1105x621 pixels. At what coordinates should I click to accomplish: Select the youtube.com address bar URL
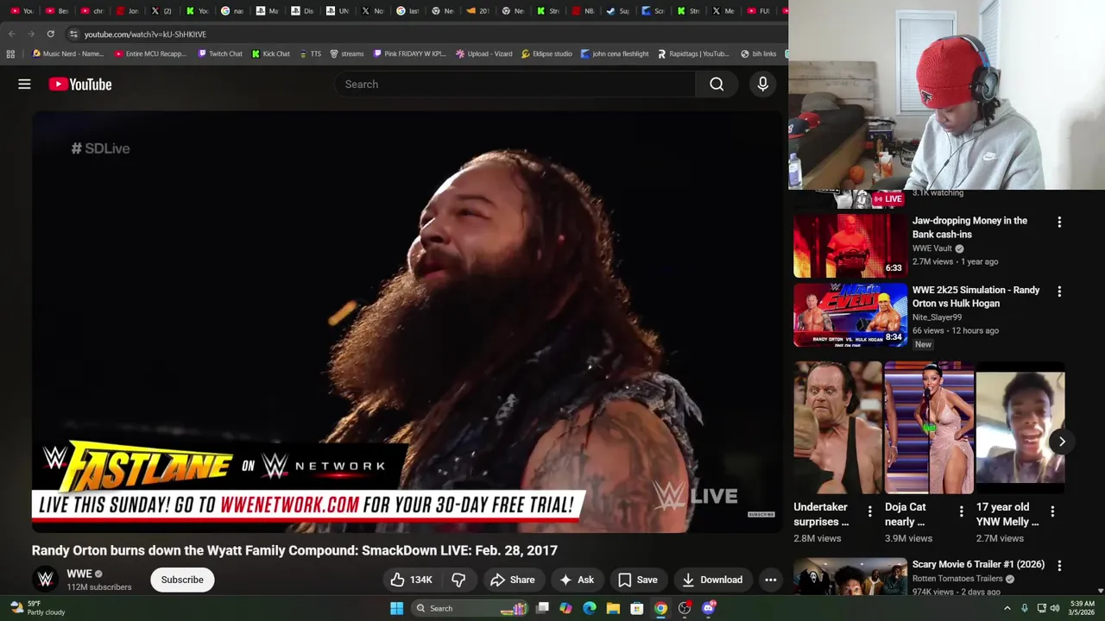(145, 34)
